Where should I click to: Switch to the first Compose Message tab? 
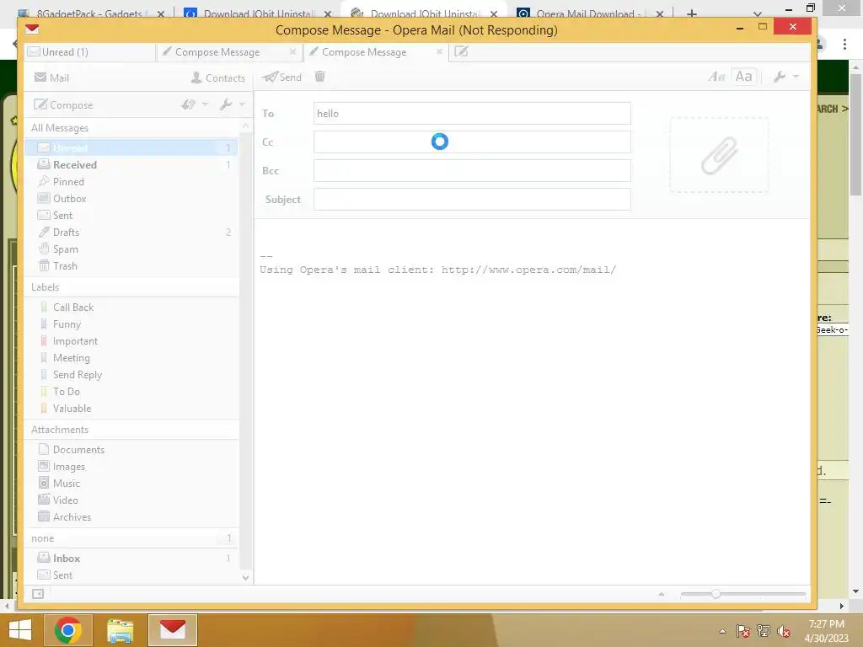pyautogui.click(x=228, y=51)
